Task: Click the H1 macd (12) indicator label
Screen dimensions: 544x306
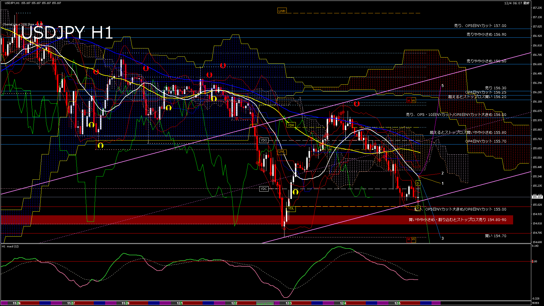Action: 10,246
